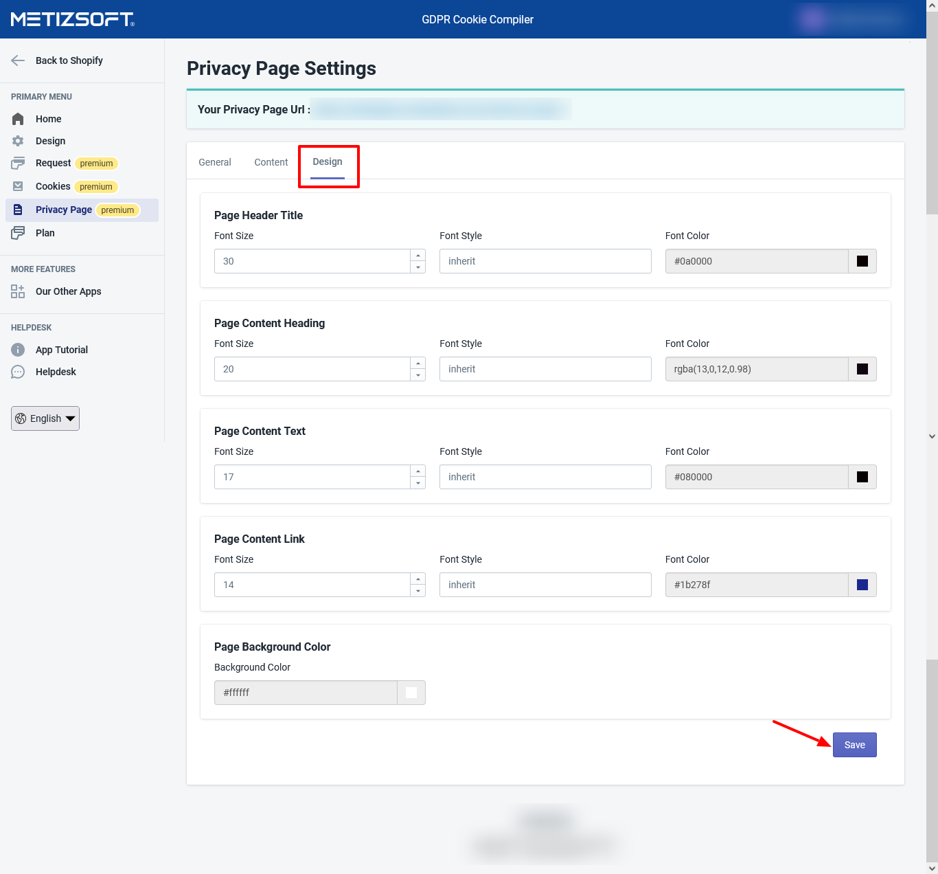Click the App Tutorial info icon
Image resolution: width=938 pixels, height=874 pixels.
pos(18,350)
